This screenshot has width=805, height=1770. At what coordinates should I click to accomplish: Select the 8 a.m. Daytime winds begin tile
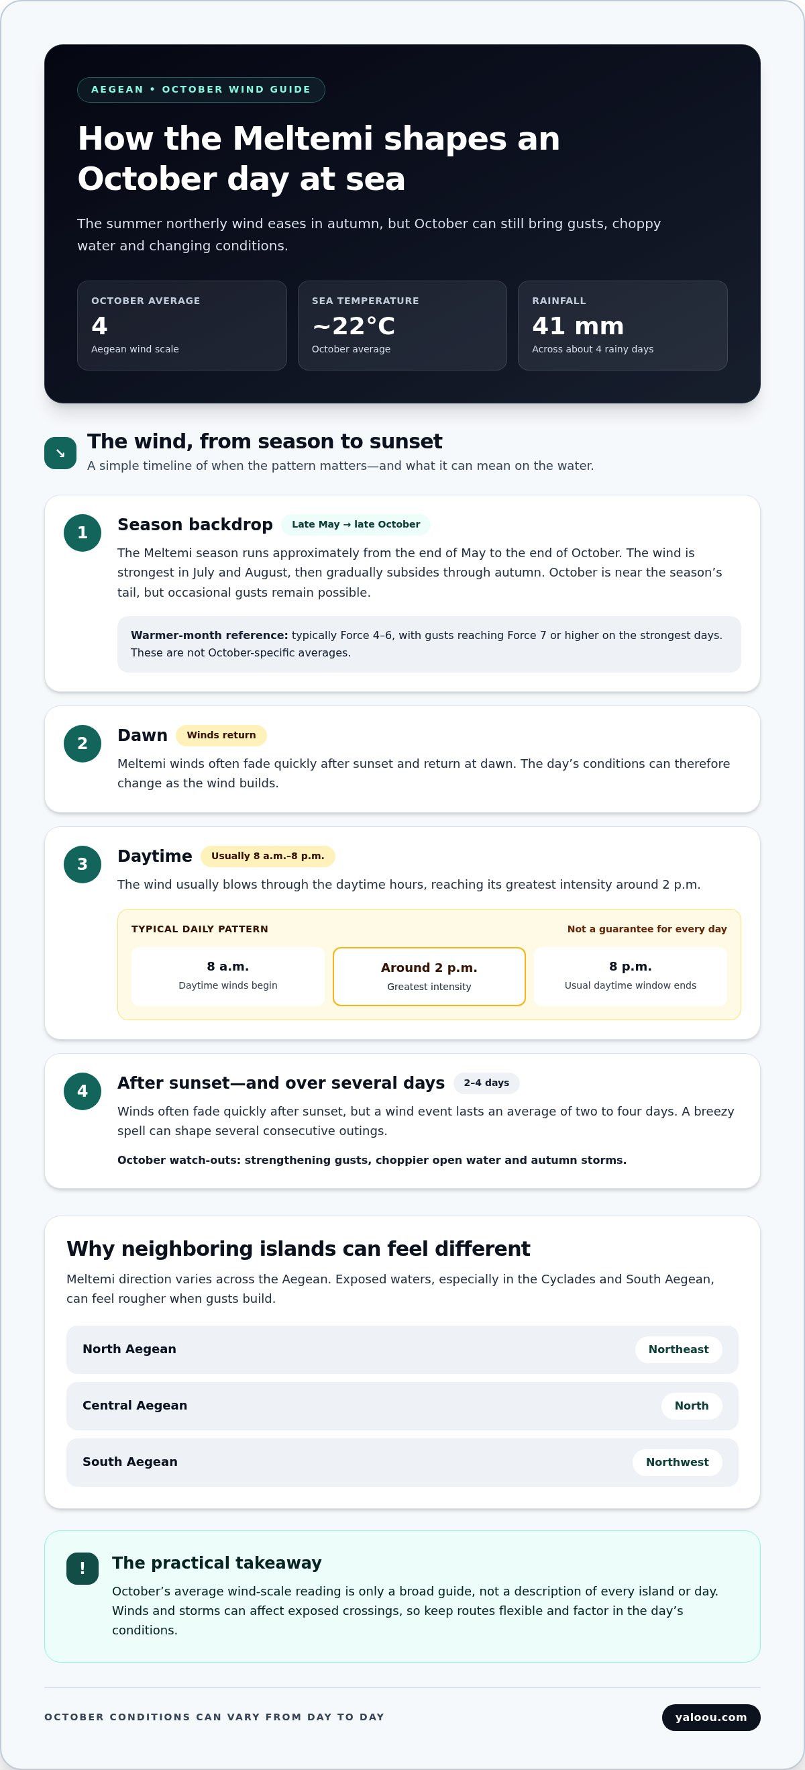point(228,977)
